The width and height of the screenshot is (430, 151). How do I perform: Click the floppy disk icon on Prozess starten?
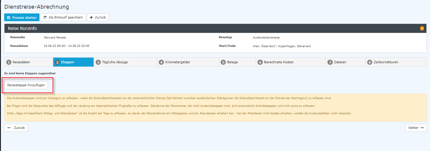coord(9,18)
